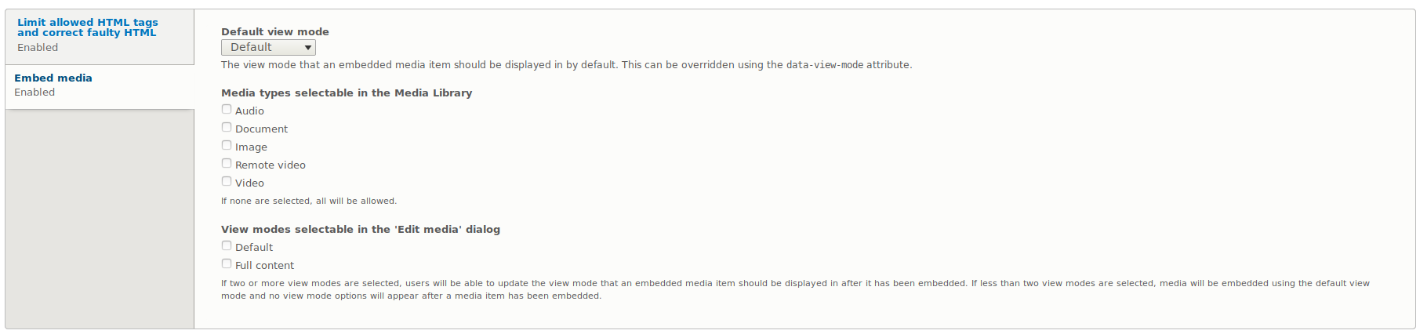Viewport: 1427px width, 334px height.
Task: Click the "Document" label text
Action: [x=261, y=129]
